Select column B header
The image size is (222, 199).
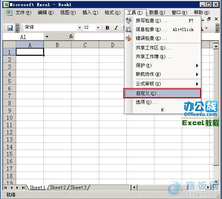tap(57, 45)
